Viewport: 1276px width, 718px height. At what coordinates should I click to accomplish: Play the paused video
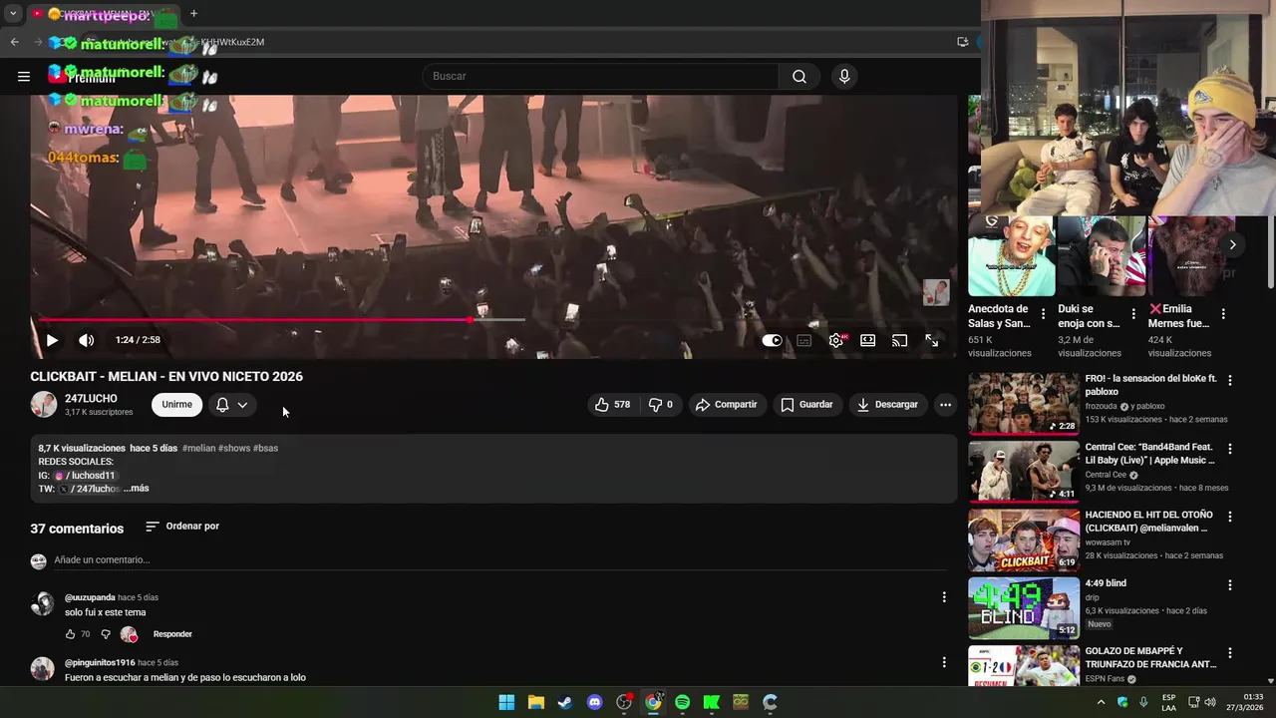point(52,340)
